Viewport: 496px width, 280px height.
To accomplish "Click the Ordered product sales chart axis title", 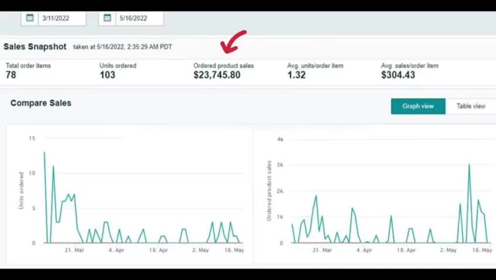I will (269, 190).
